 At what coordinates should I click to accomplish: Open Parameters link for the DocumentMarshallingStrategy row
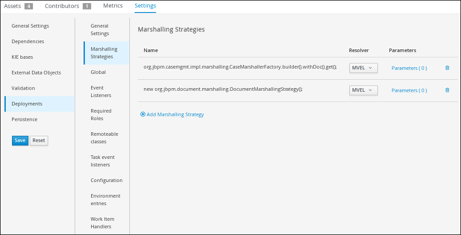click(409, 90)
